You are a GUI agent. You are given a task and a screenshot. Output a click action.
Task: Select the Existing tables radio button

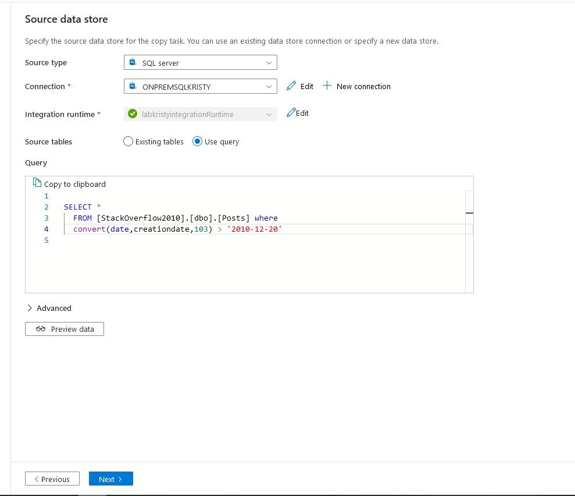[x=128, y=141]
